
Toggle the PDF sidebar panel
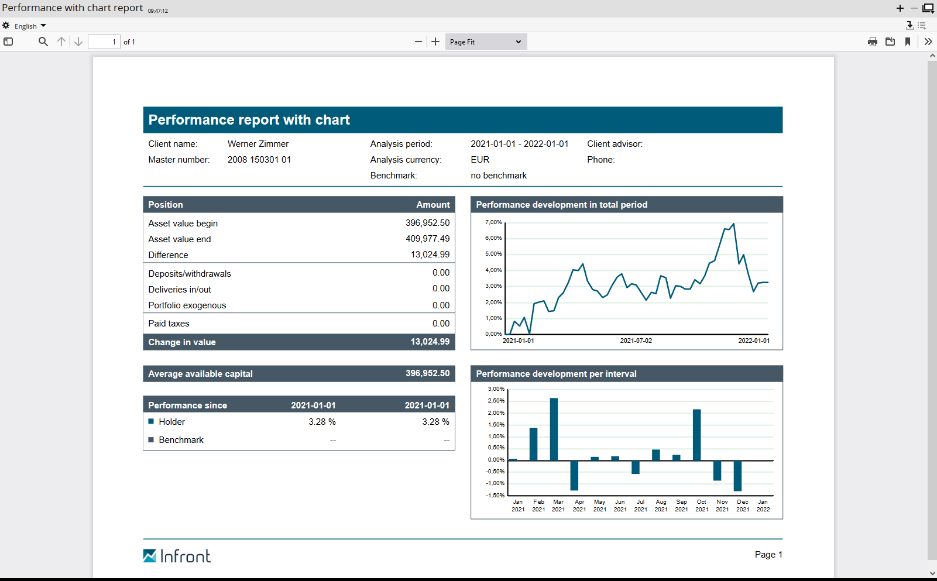[8, 42]
